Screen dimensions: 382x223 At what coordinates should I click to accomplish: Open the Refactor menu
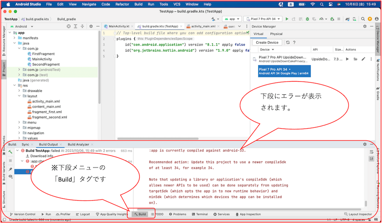(122, 4)
